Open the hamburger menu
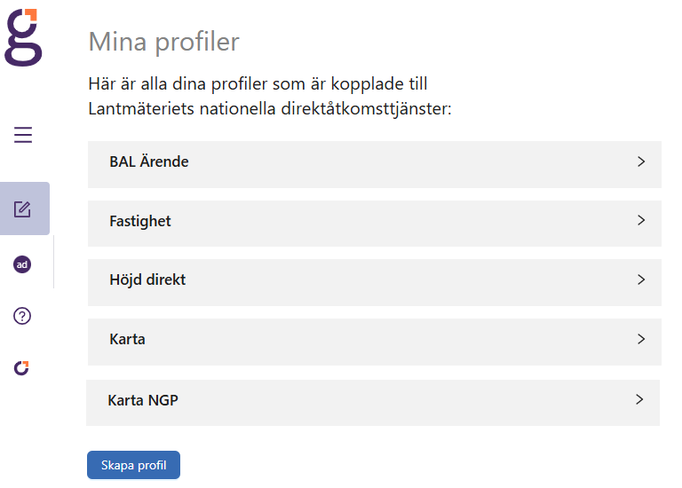The image size is (682, 488). click(x=23, y=135)
